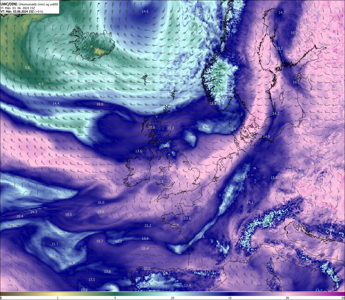Click the 13.7 value label
The width and height of the screenshot is (345, 300).
pos(319,291)
